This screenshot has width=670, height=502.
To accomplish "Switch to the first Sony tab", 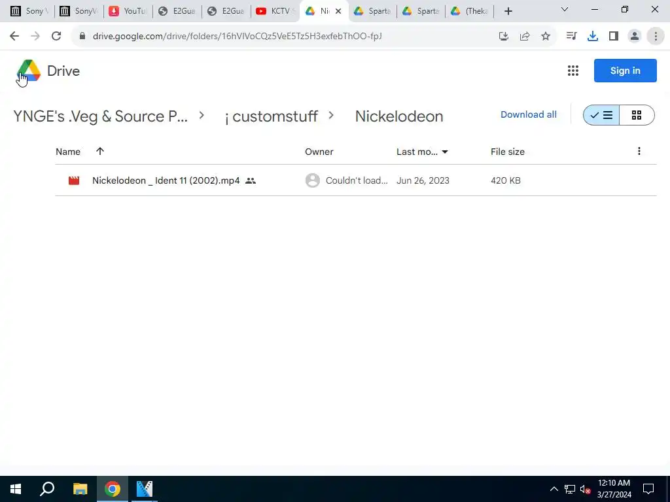I will 29,11.
